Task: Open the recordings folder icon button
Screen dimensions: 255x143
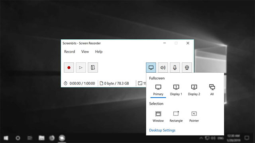Action: 93,68
